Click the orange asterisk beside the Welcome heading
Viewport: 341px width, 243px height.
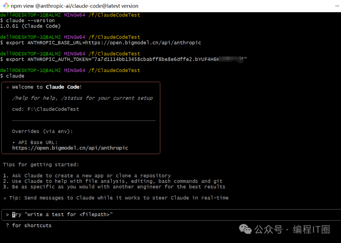click(x=8, y=87)
